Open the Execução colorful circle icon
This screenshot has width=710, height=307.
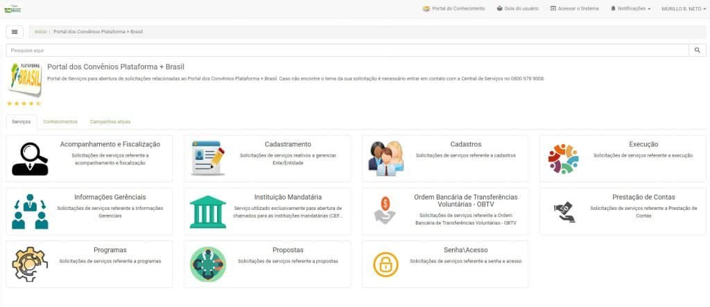563,159
